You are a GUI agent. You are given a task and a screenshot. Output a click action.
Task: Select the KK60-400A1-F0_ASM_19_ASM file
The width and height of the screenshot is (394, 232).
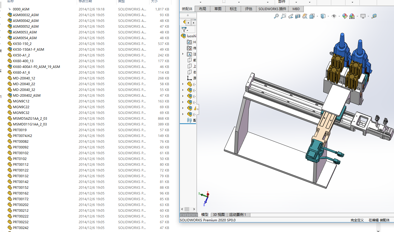36,67
